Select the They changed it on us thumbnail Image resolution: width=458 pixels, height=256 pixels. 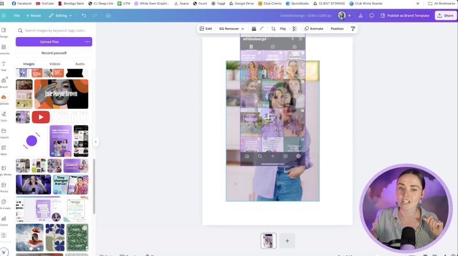coord(70,184)
